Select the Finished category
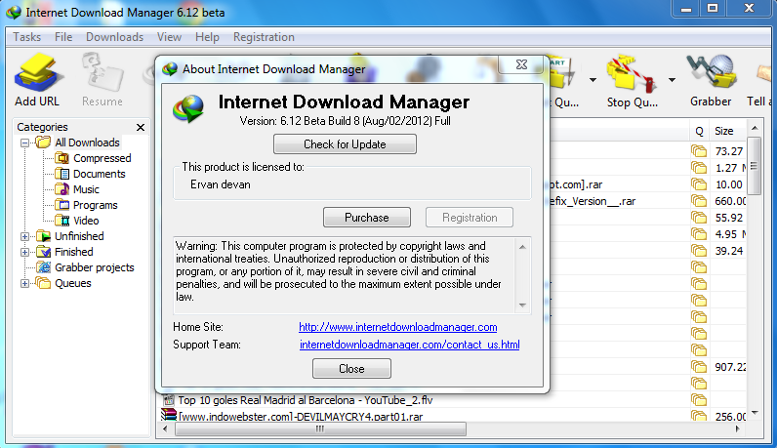The image size is (777, 448). click(74, 252)
